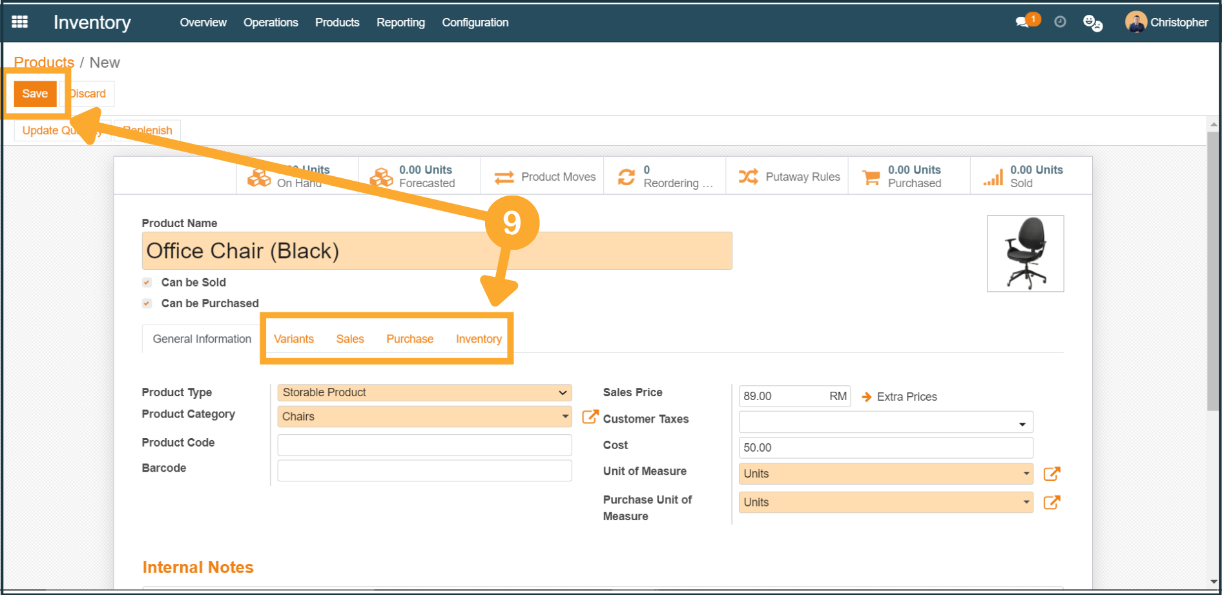The height and width of the screenshot is (595, 1222).
Task: Click the office chair product image
Action: click(1025, 254)
